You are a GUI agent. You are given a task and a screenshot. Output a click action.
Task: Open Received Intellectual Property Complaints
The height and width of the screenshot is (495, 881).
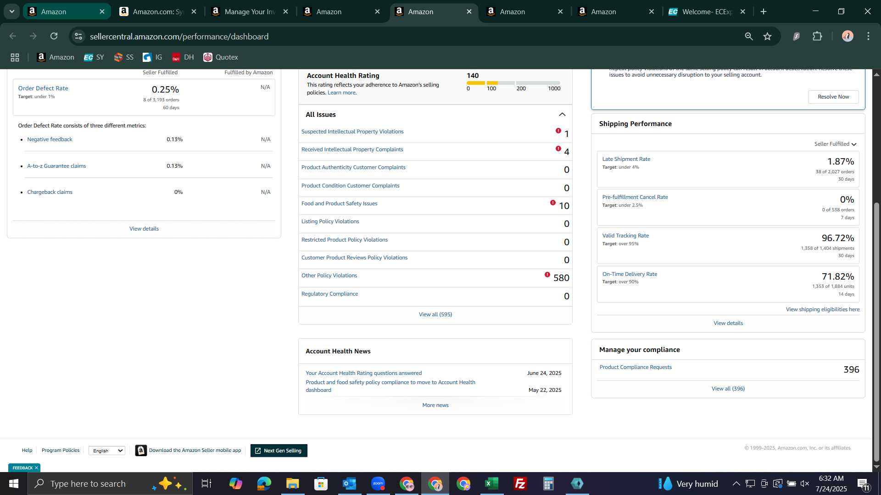(x=352, y=149)
